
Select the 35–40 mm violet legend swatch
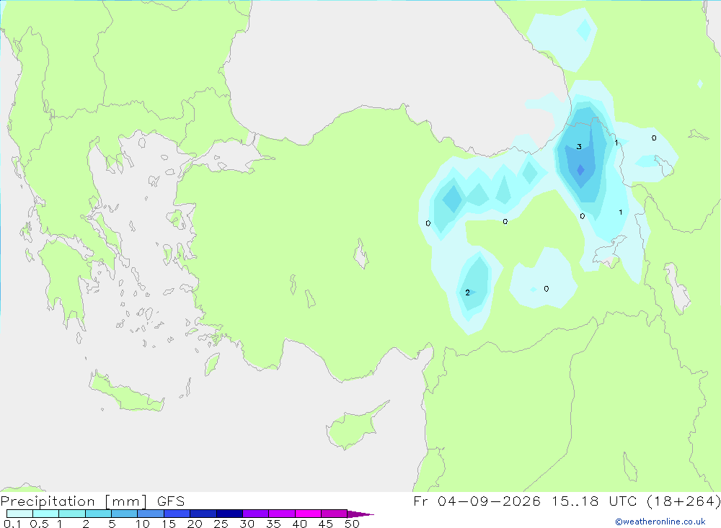282,514
